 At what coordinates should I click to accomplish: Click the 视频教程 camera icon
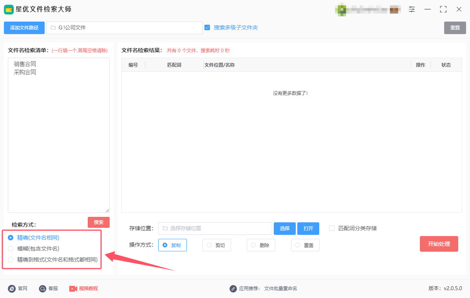coord(73,289)
